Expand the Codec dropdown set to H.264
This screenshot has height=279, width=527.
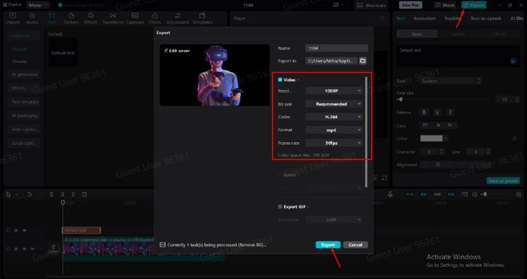point(334,117)
